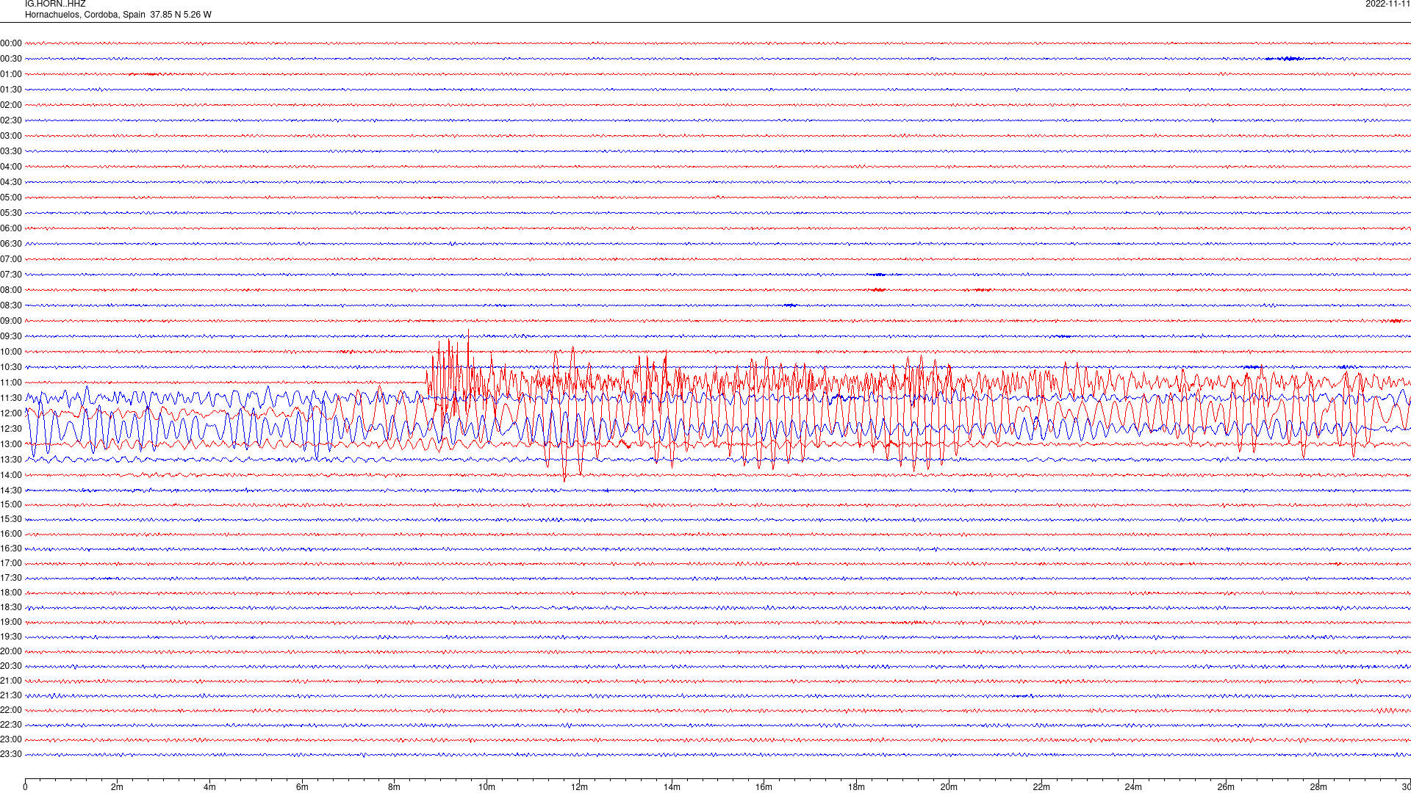Click the 14m tick on time axis
Image resolution: width=1411 pixels, height=793 pixels.
coord(672,787)
